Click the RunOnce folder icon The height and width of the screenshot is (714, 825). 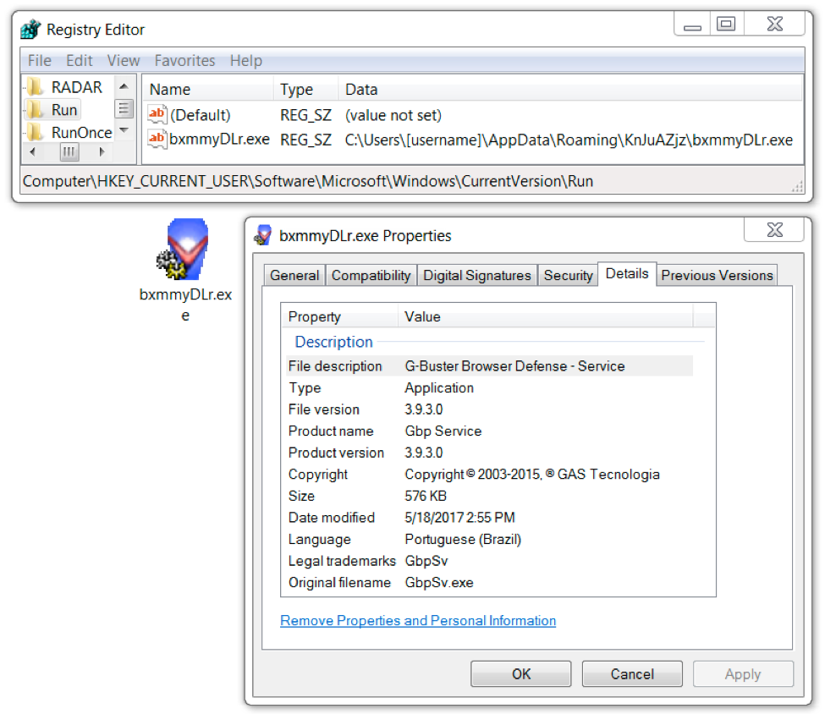36,132
